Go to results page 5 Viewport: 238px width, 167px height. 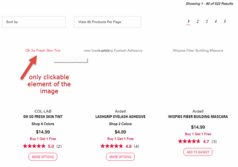[225, 21]
